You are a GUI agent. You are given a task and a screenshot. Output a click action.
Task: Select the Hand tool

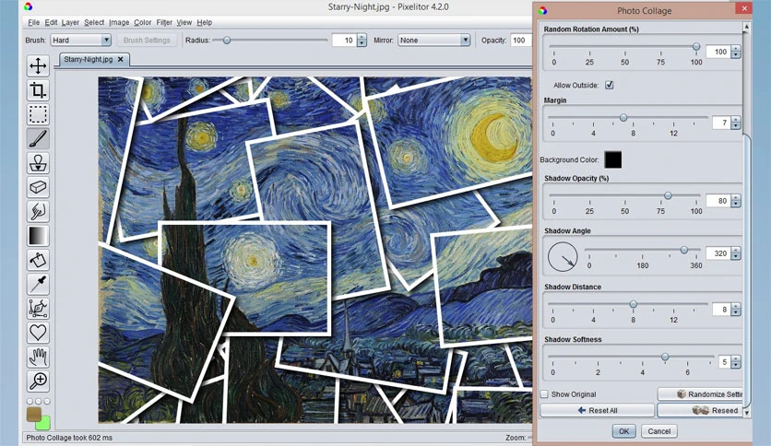tap(38, 358)
